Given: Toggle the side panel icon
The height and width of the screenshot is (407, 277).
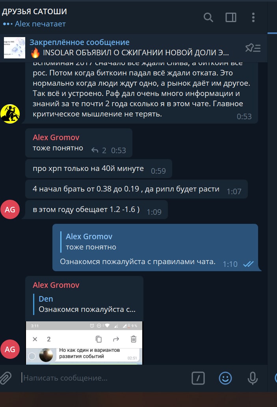Looking at the screenshot, I should click(x=231, y=17).
